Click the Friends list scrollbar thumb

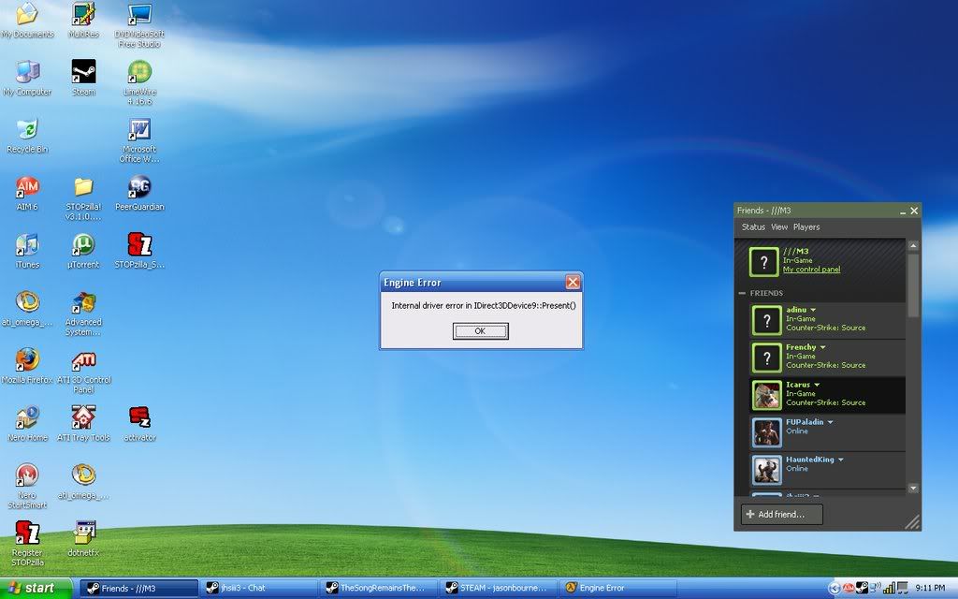(913, 285)
